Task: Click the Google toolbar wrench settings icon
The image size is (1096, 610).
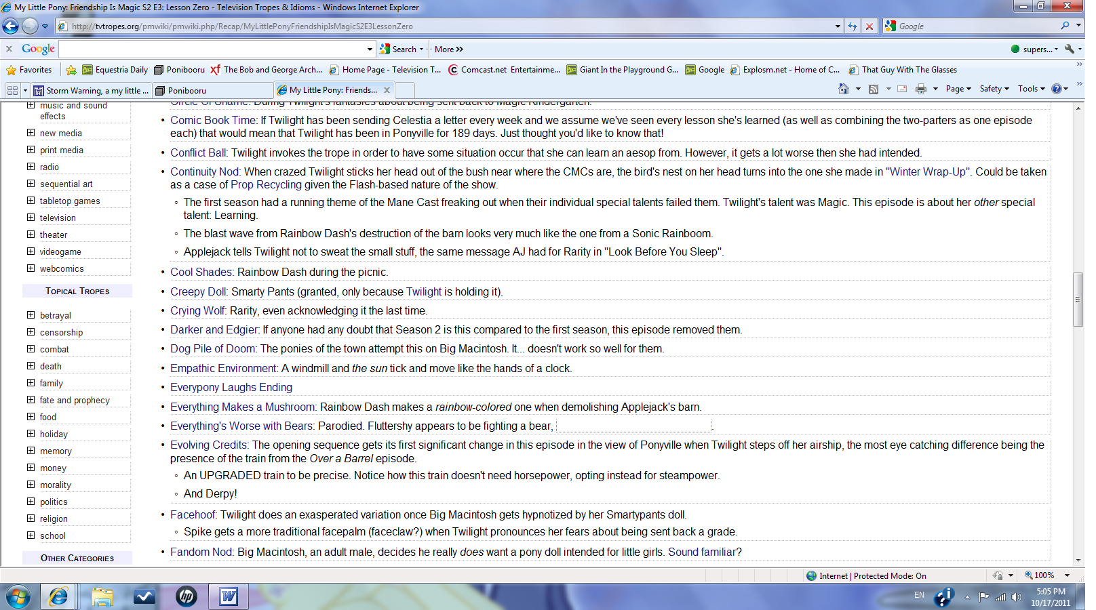Action: (1070, 49)
